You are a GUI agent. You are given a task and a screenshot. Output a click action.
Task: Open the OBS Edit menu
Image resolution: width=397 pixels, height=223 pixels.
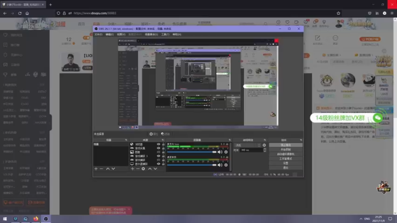point(110,34)
